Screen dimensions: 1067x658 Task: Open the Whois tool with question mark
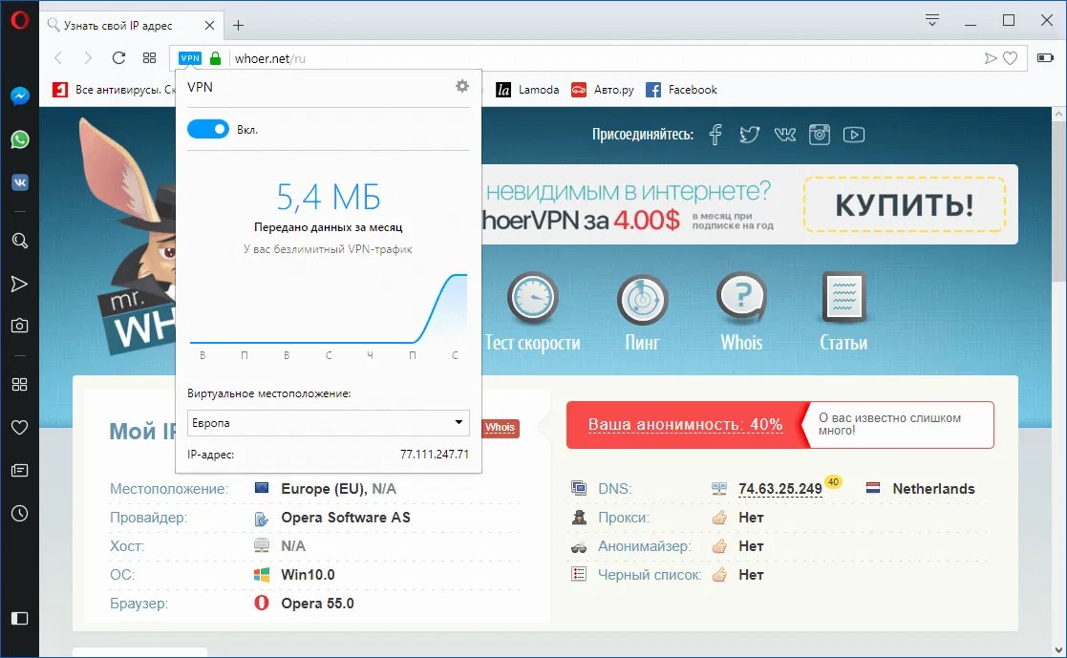[741, 311]
